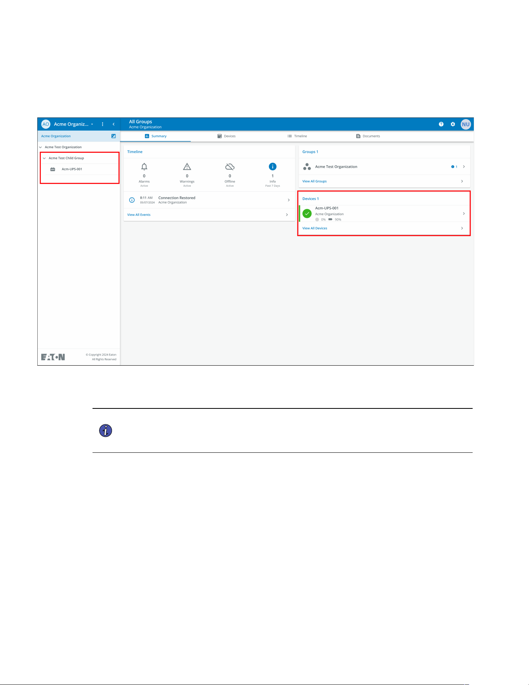
Task: Click the chevron beside View All Events
Action: pyautogui.click(x=287, y=215)
